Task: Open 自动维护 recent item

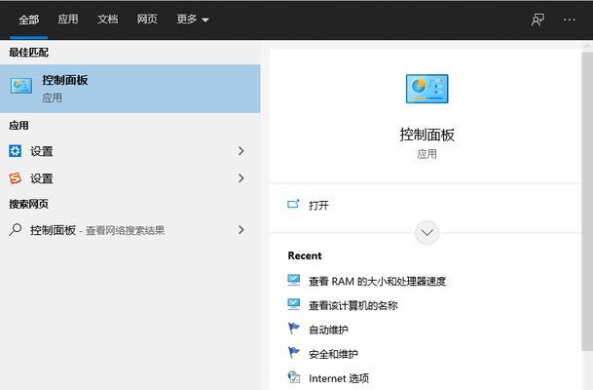Action: [x=328, y=330]
